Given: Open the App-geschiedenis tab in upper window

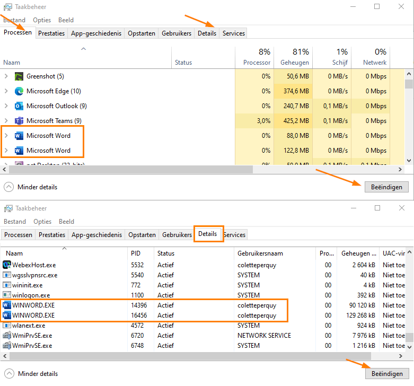Looking at the screenshot, I should tap(96, 33).
